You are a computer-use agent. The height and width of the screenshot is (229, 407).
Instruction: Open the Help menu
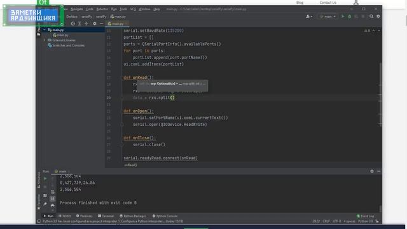[156, 9]
